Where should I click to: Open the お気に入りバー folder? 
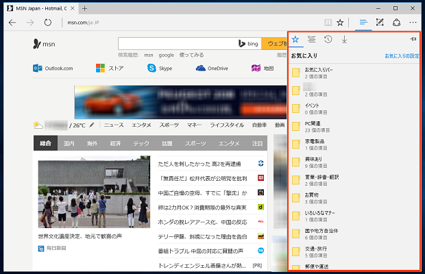coord(354,73)
